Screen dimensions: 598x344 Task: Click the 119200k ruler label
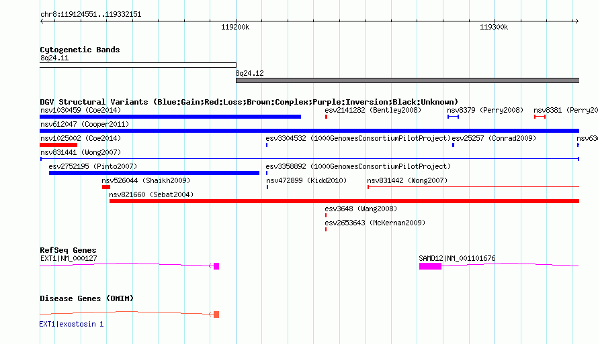[x=235, y=27]
